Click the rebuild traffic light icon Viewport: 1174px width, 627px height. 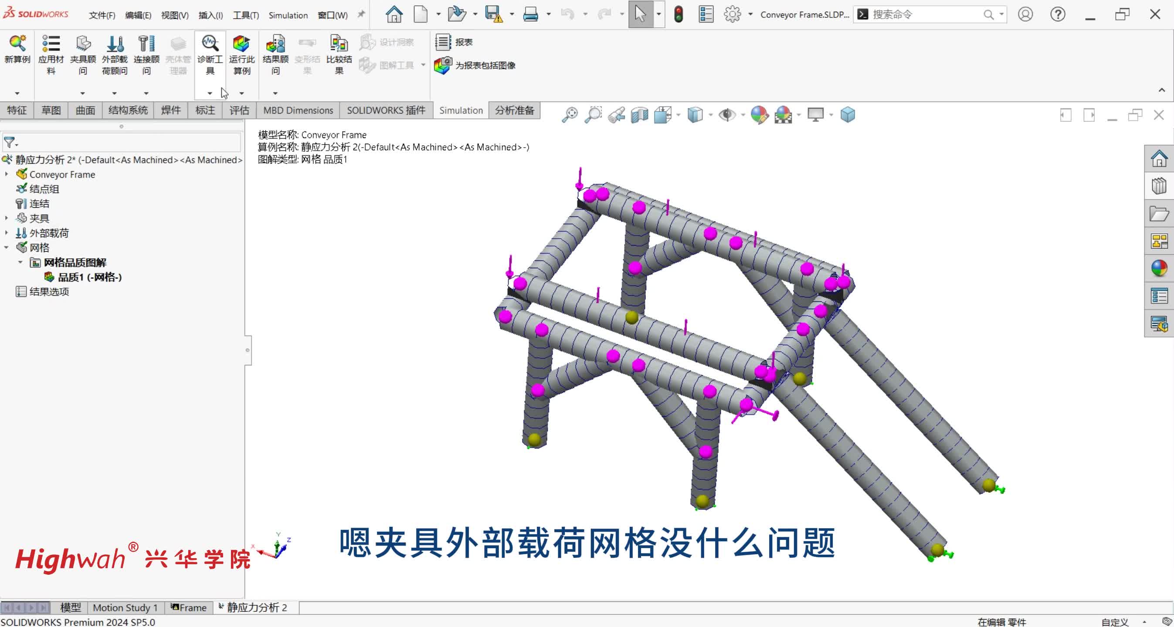[678, 14]
